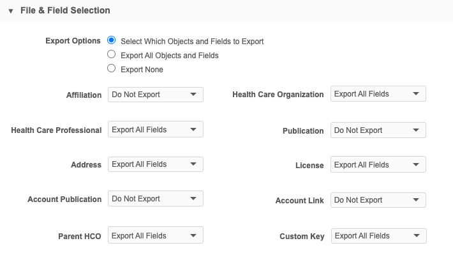This screenshot has width=453, height=257.
Task: Expand the Custom Key dropdown
Action: [378, 236]
